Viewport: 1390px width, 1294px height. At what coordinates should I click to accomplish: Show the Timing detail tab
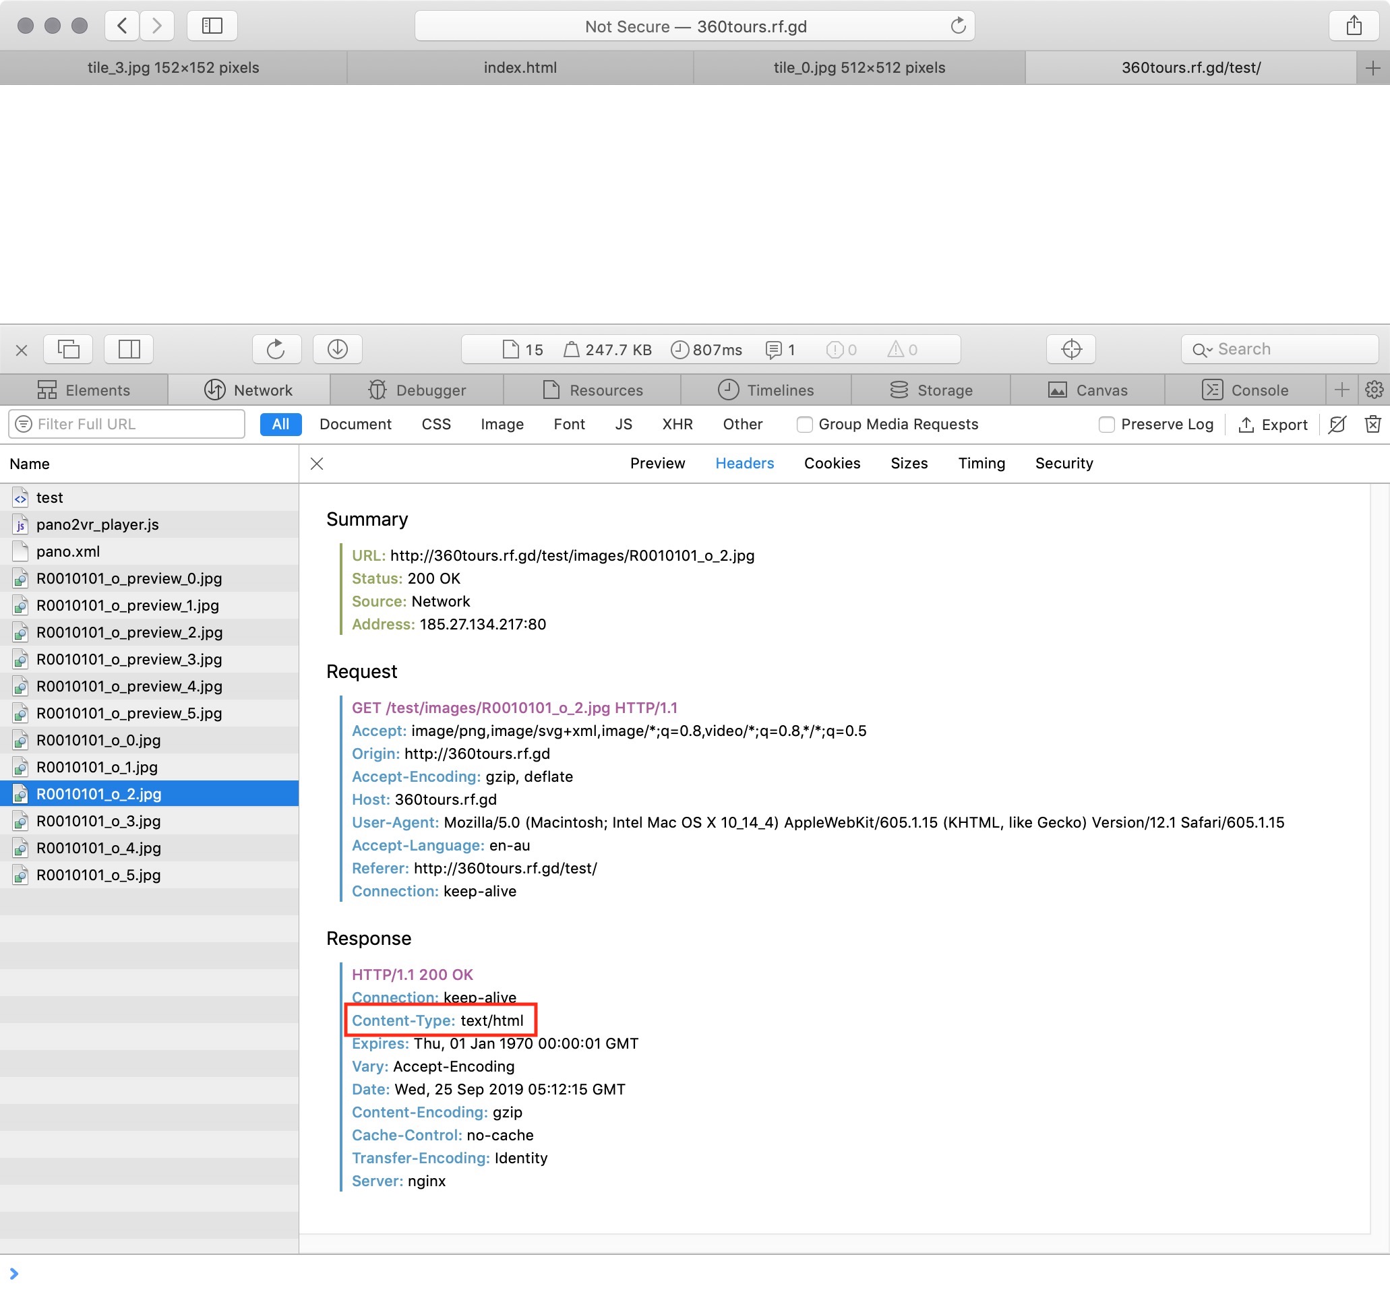(x=981, y=463)
